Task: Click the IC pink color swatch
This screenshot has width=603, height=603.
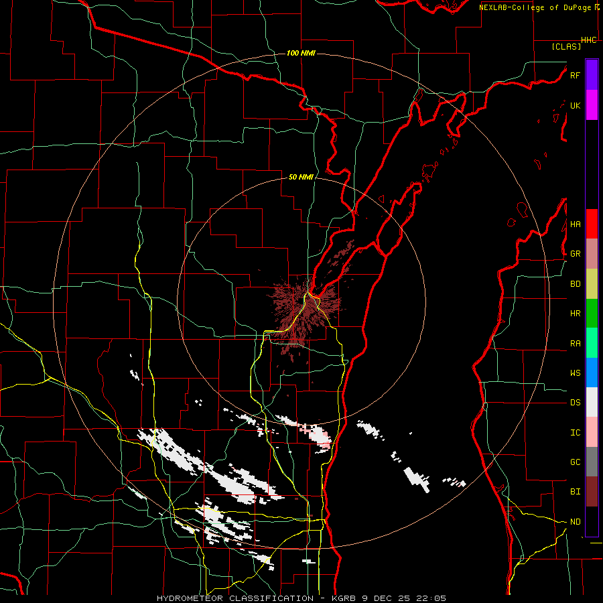Action: (x=592, y=432)
